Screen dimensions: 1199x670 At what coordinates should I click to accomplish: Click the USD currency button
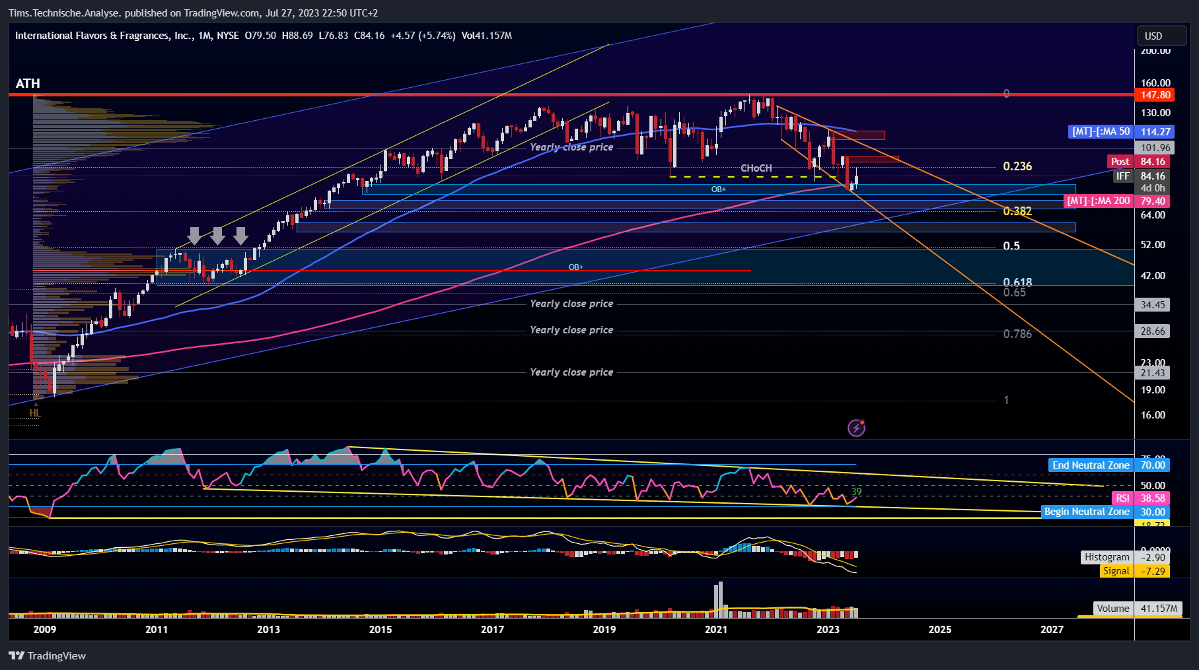(1162, 36)
